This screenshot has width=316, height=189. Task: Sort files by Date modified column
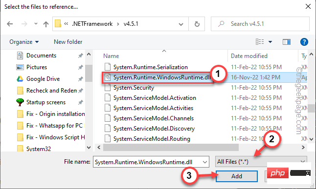pos(249,56)
